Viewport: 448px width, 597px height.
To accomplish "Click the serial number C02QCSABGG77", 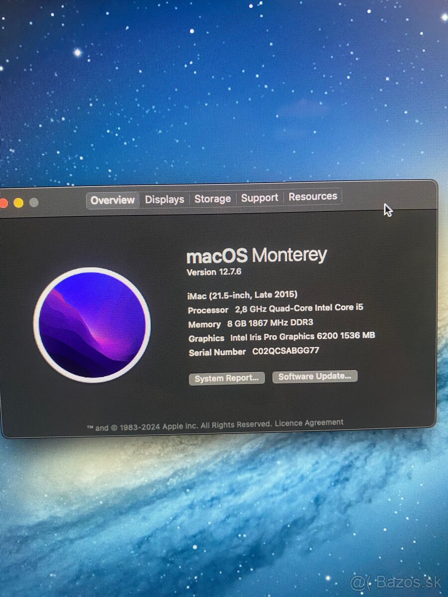I will point(285,350).
